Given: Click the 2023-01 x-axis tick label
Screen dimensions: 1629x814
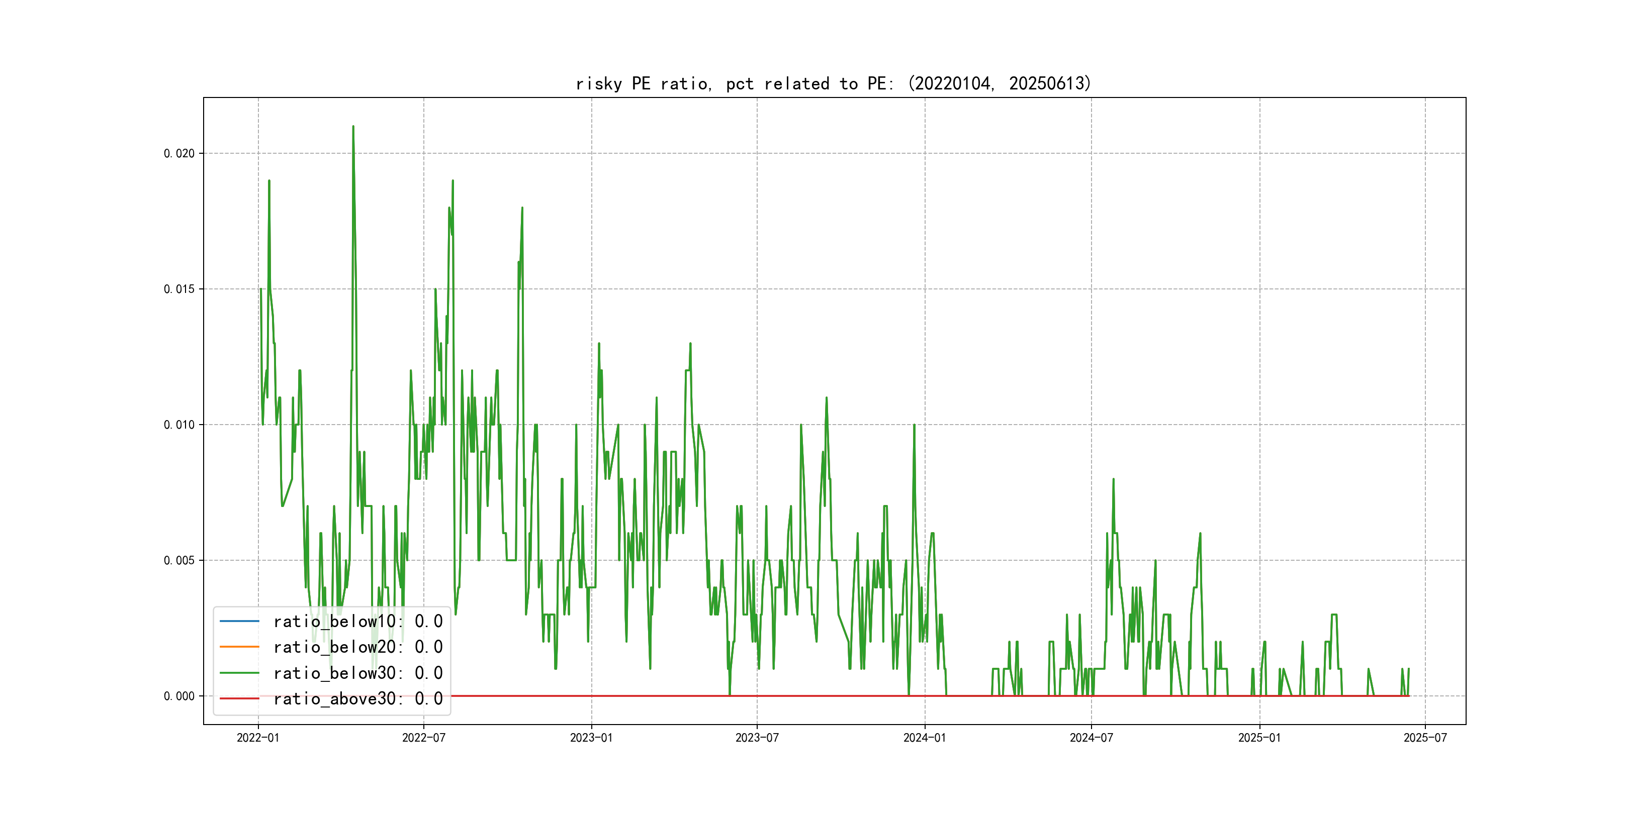Looking at the screenshot, I should tap(591, 738).
